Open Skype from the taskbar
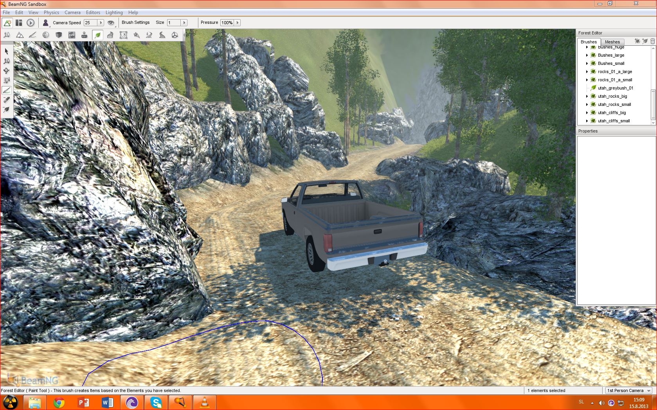The height and width of the screenshot is (410, 657). click(x=156, y=403)
